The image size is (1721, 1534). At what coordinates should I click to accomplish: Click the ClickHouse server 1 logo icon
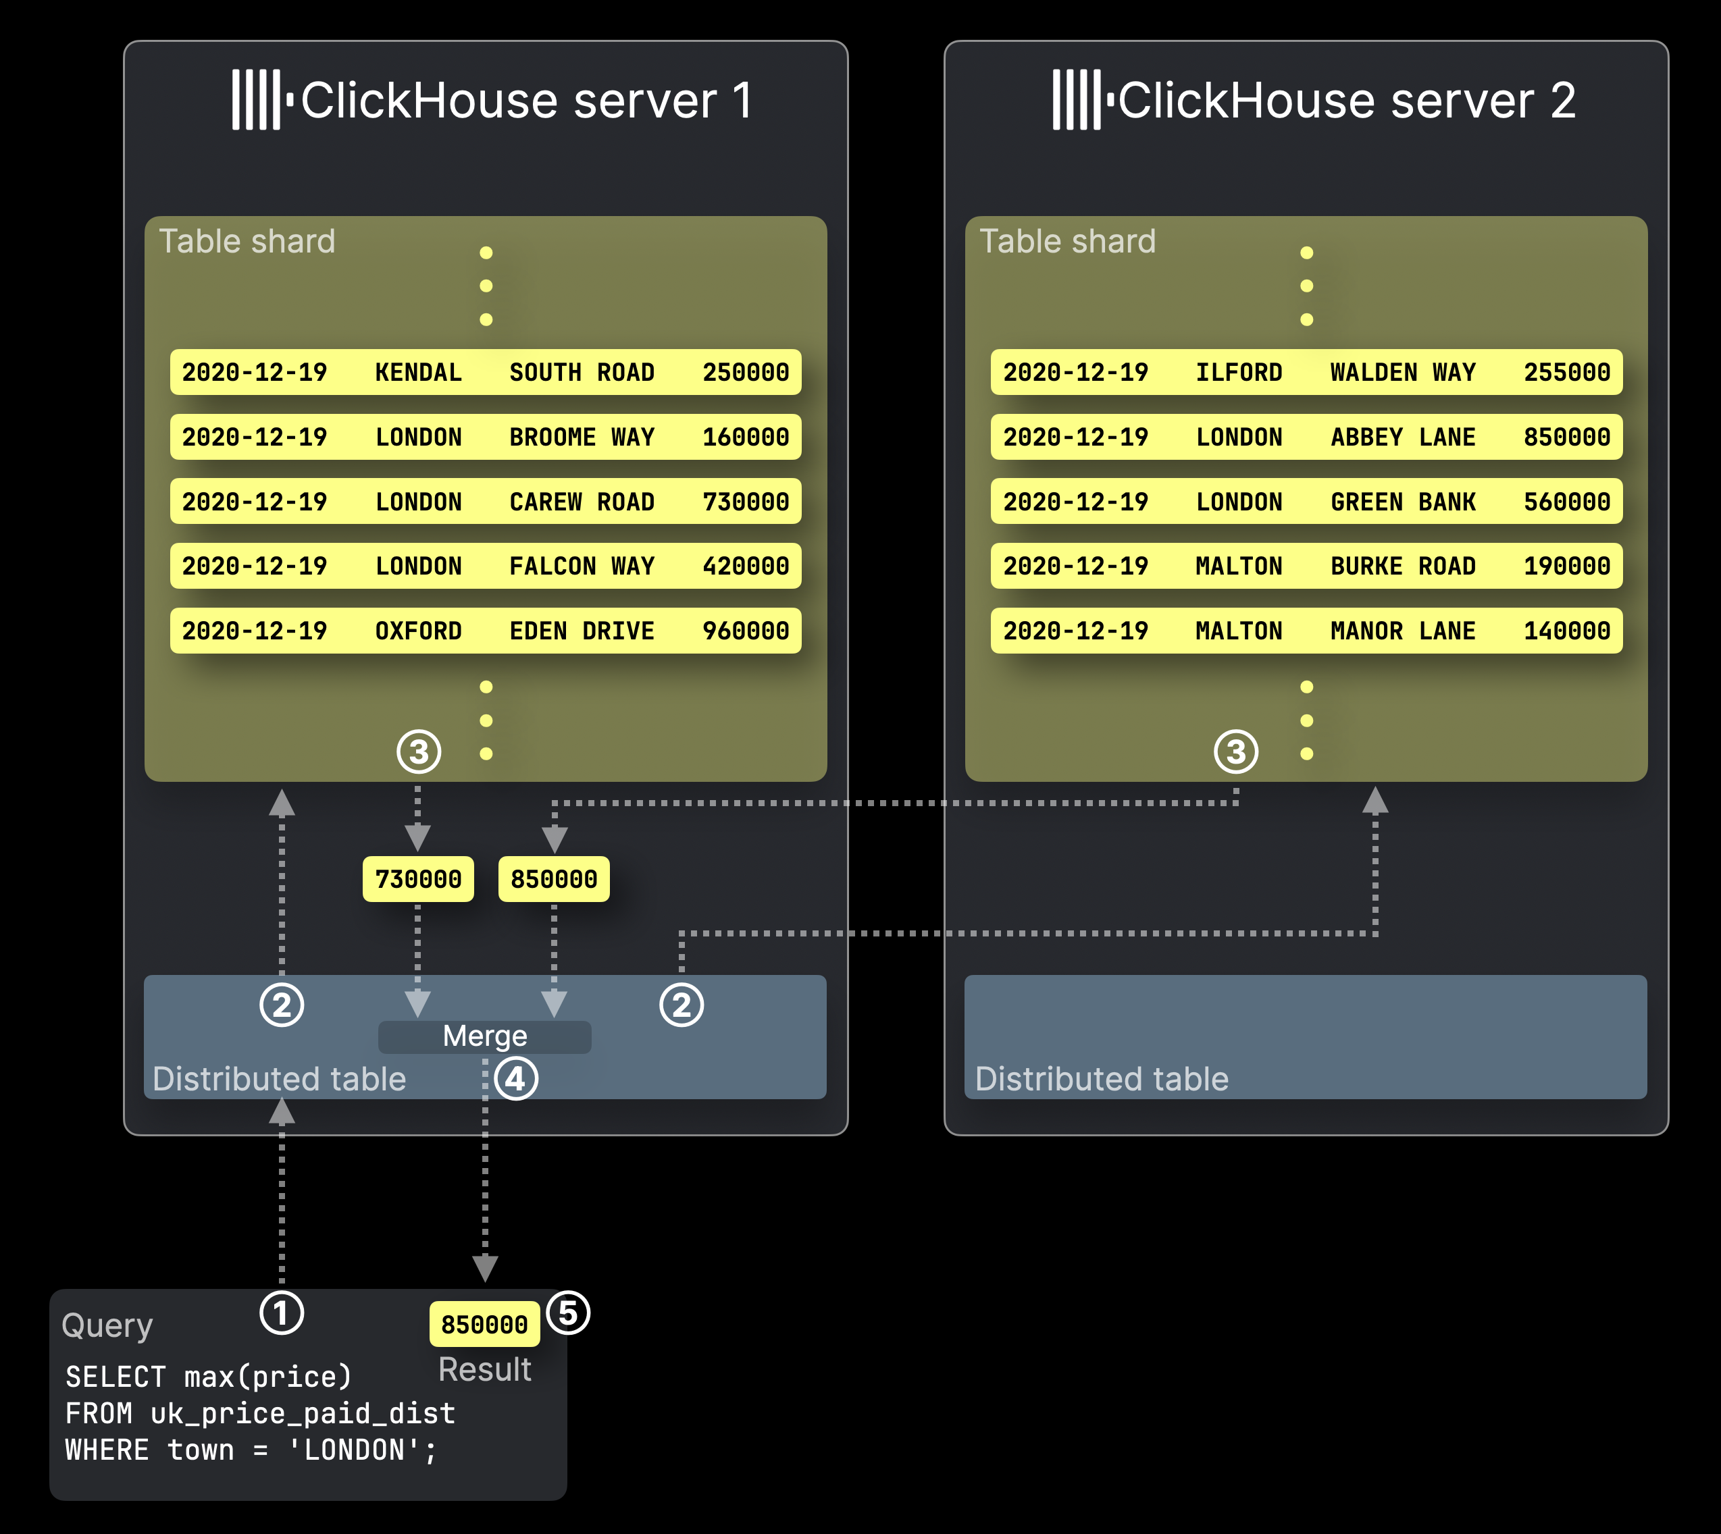[x=261, y=101]
